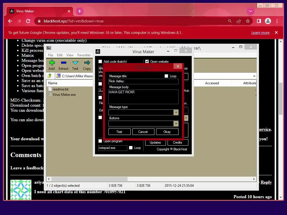Click into the Message body text area
Viewport: 287px width, 215px height.
(143, 97)
